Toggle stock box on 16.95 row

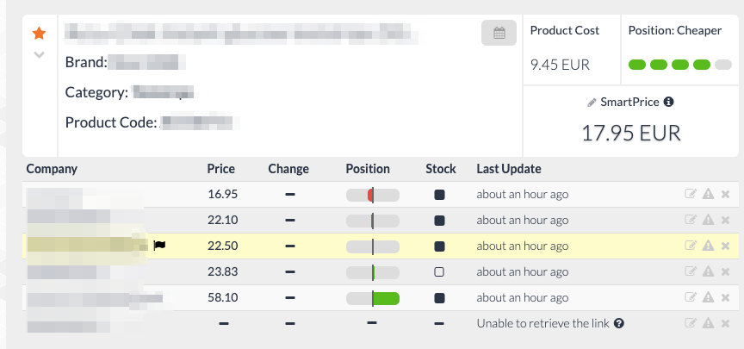439,194
